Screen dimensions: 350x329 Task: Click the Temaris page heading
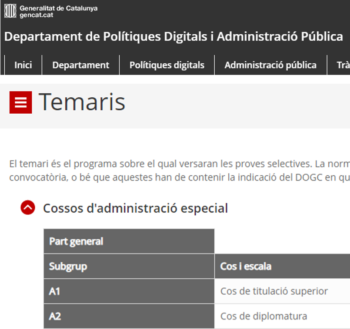pyautogui.click(x=82, y=102)
